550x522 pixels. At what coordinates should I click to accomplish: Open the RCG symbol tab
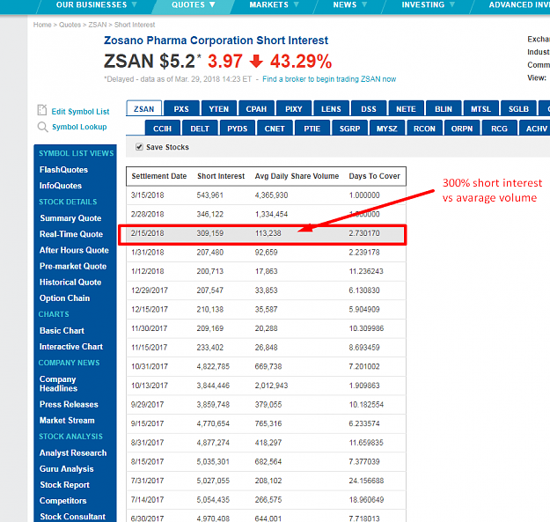click(x=500, y=129)
